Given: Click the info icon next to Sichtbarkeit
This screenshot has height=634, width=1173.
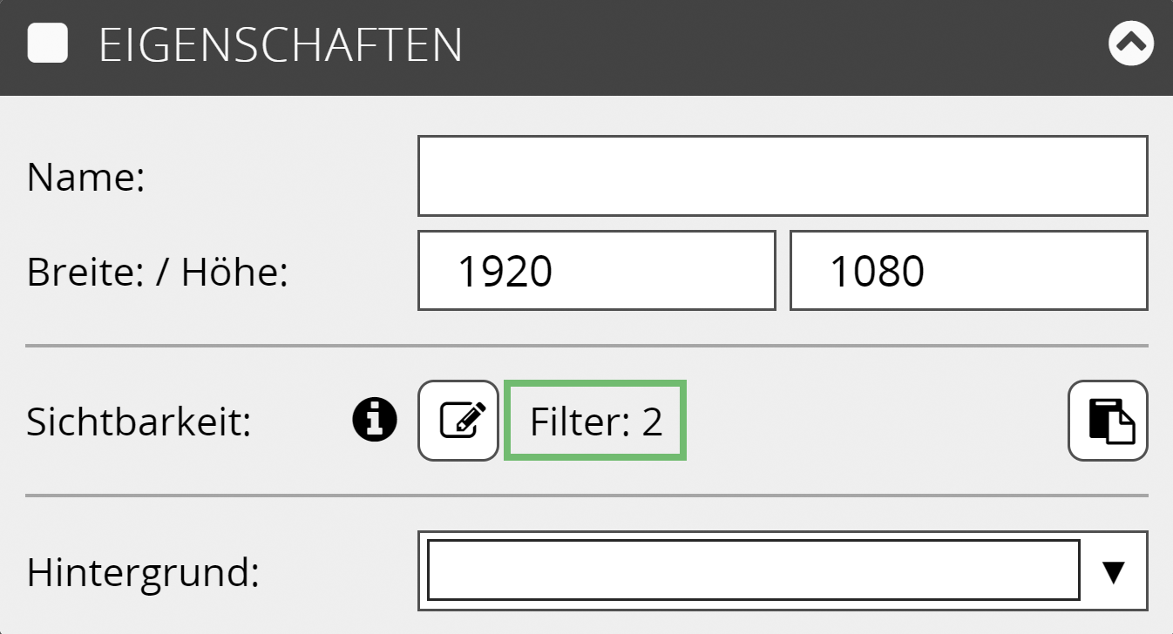Looking at the screenshot, I should [375, 421].
